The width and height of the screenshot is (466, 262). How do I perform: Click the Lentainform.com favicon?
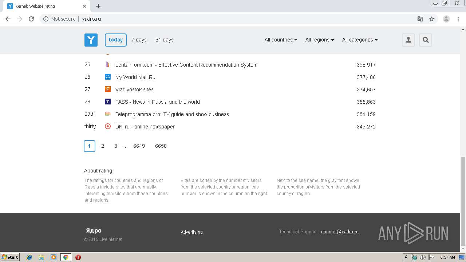coord(107,65)
